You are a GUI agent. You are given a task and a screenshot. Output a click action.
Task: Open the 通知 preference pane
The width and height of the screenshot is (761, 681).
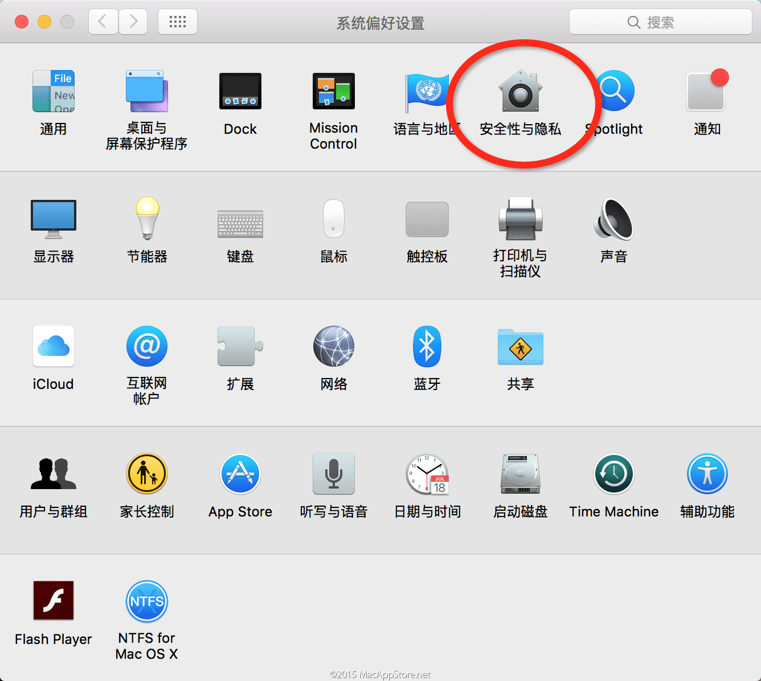click(x=707, y=91)
